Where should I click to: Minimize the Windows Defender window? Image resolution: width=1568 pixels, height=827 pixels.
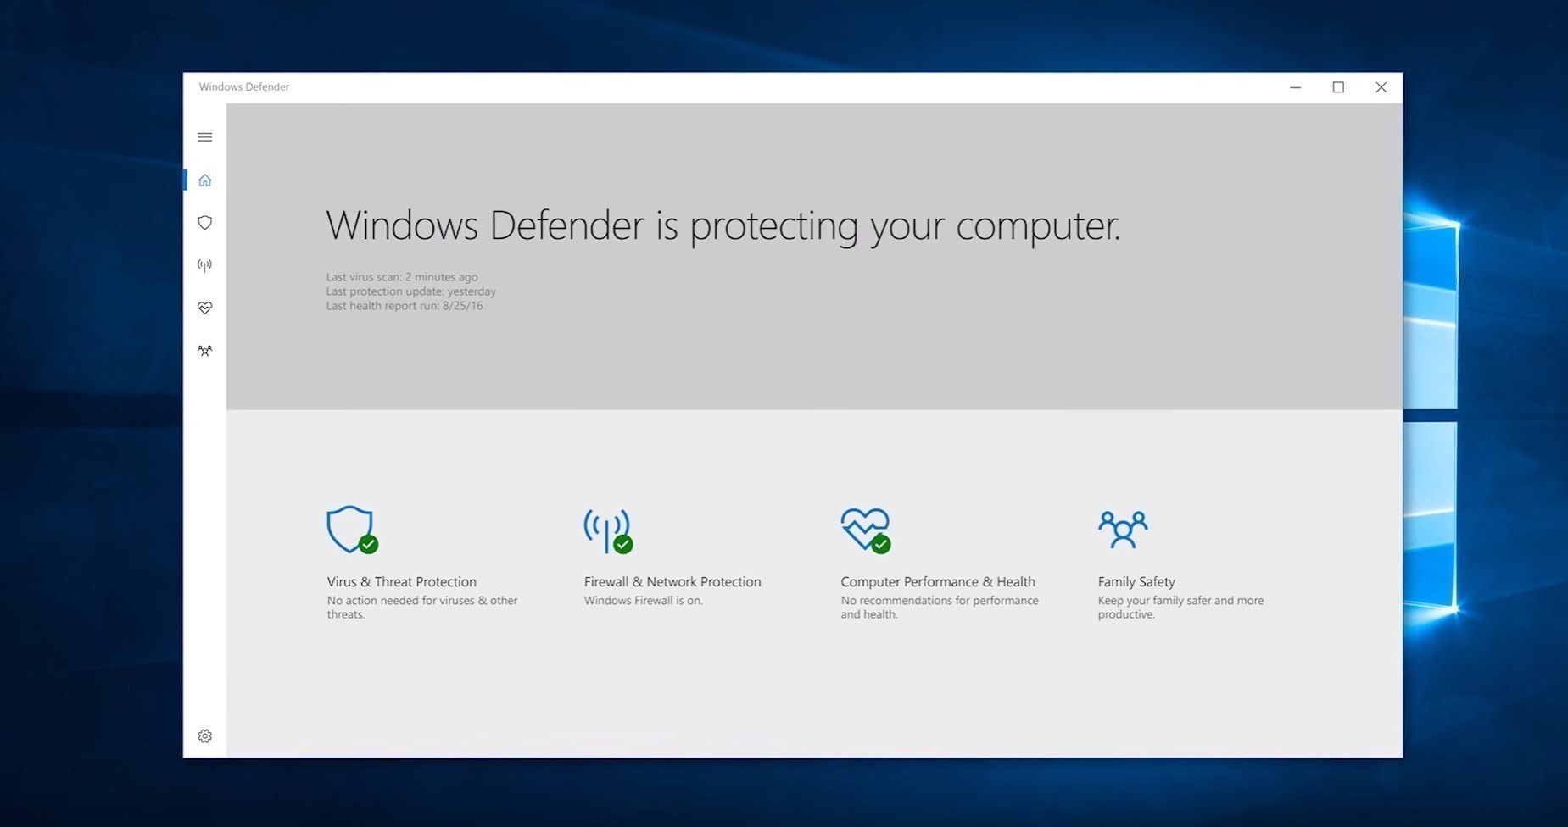(1295, 87)
